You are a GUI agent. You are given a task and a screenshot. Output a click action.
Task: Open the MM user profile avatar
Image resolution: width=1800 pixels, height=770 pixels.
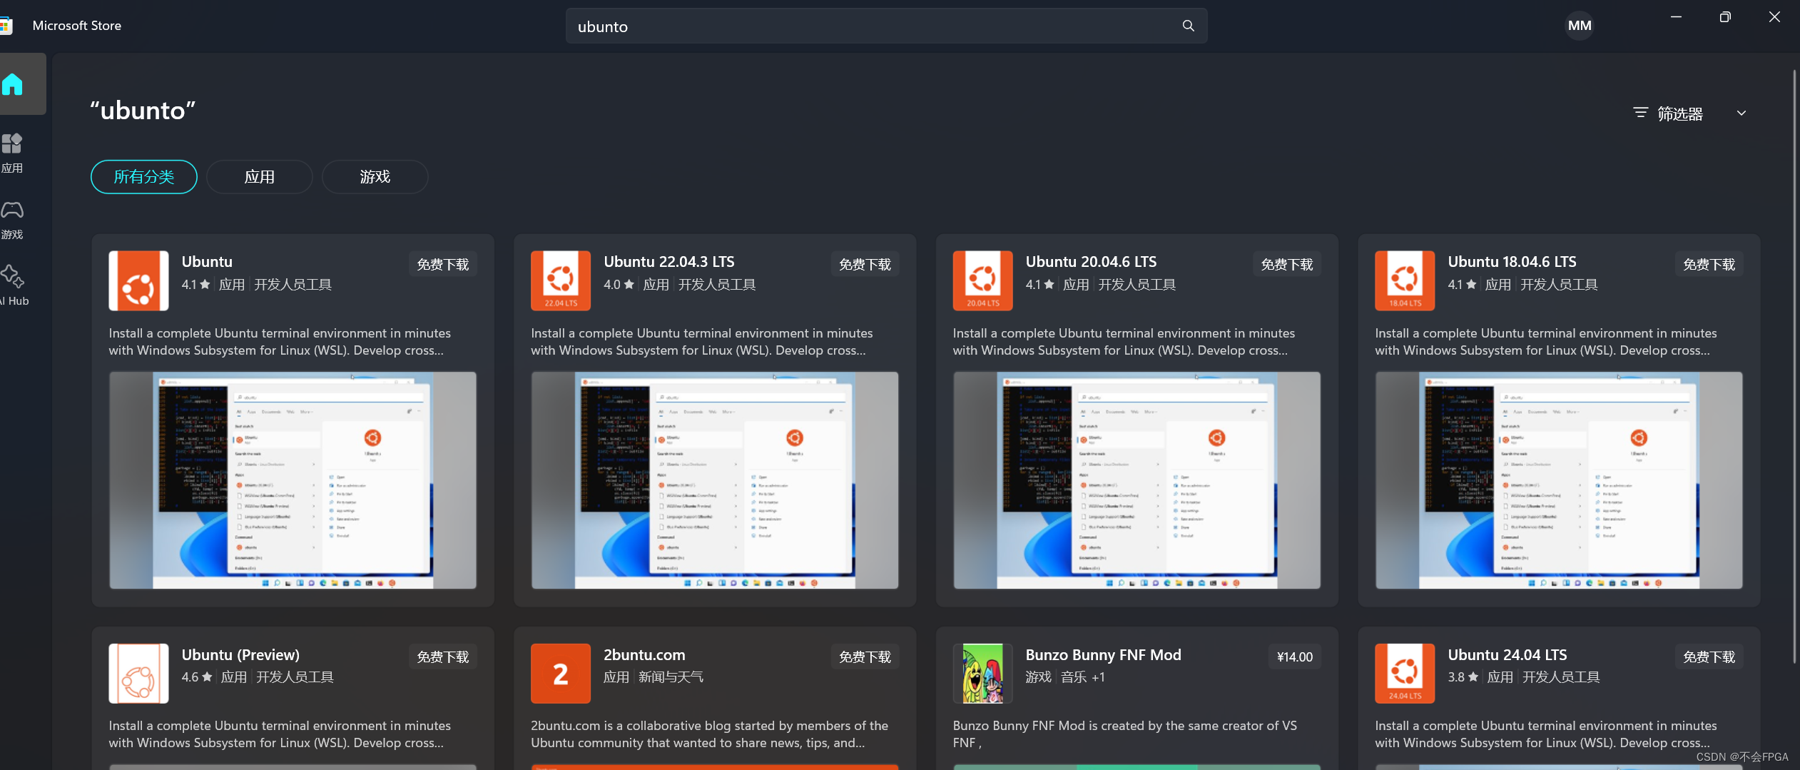coord(1579,26)
